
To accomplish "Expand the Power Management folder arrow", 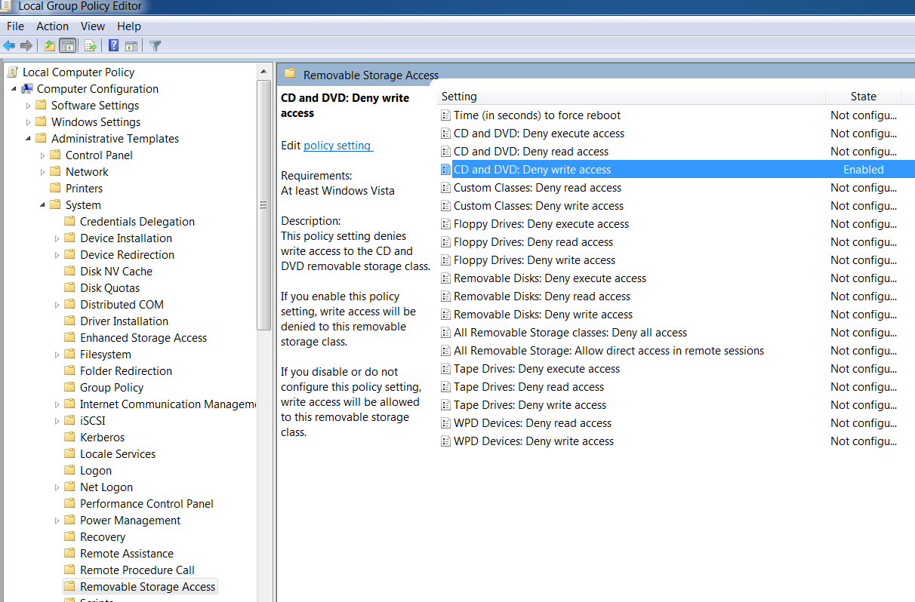I will (x=57, y=521).
